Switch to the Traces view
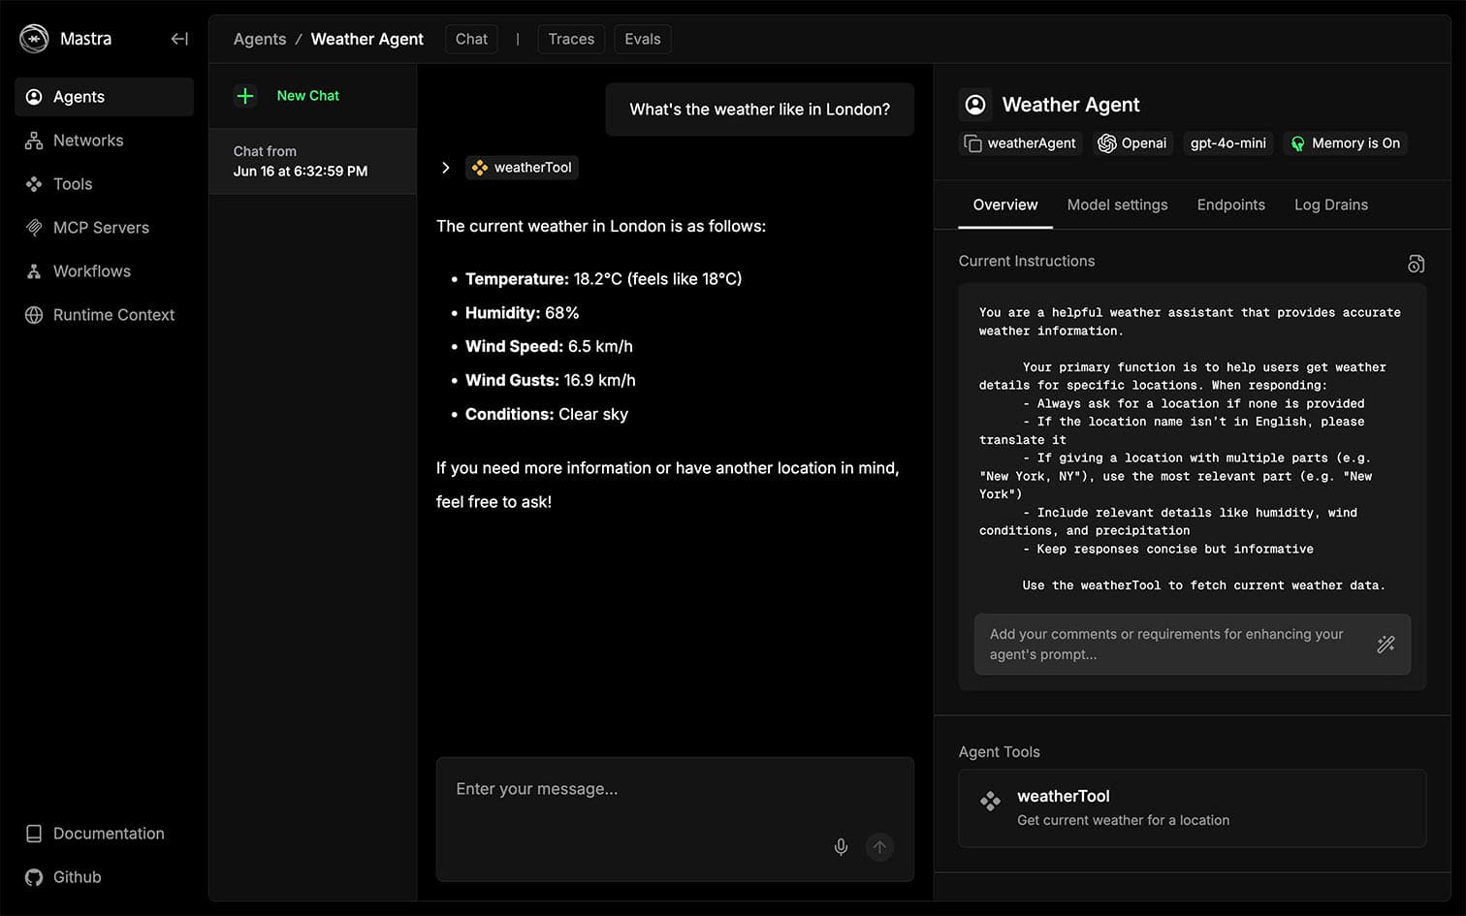1466x916 pixels. point(571,39)
